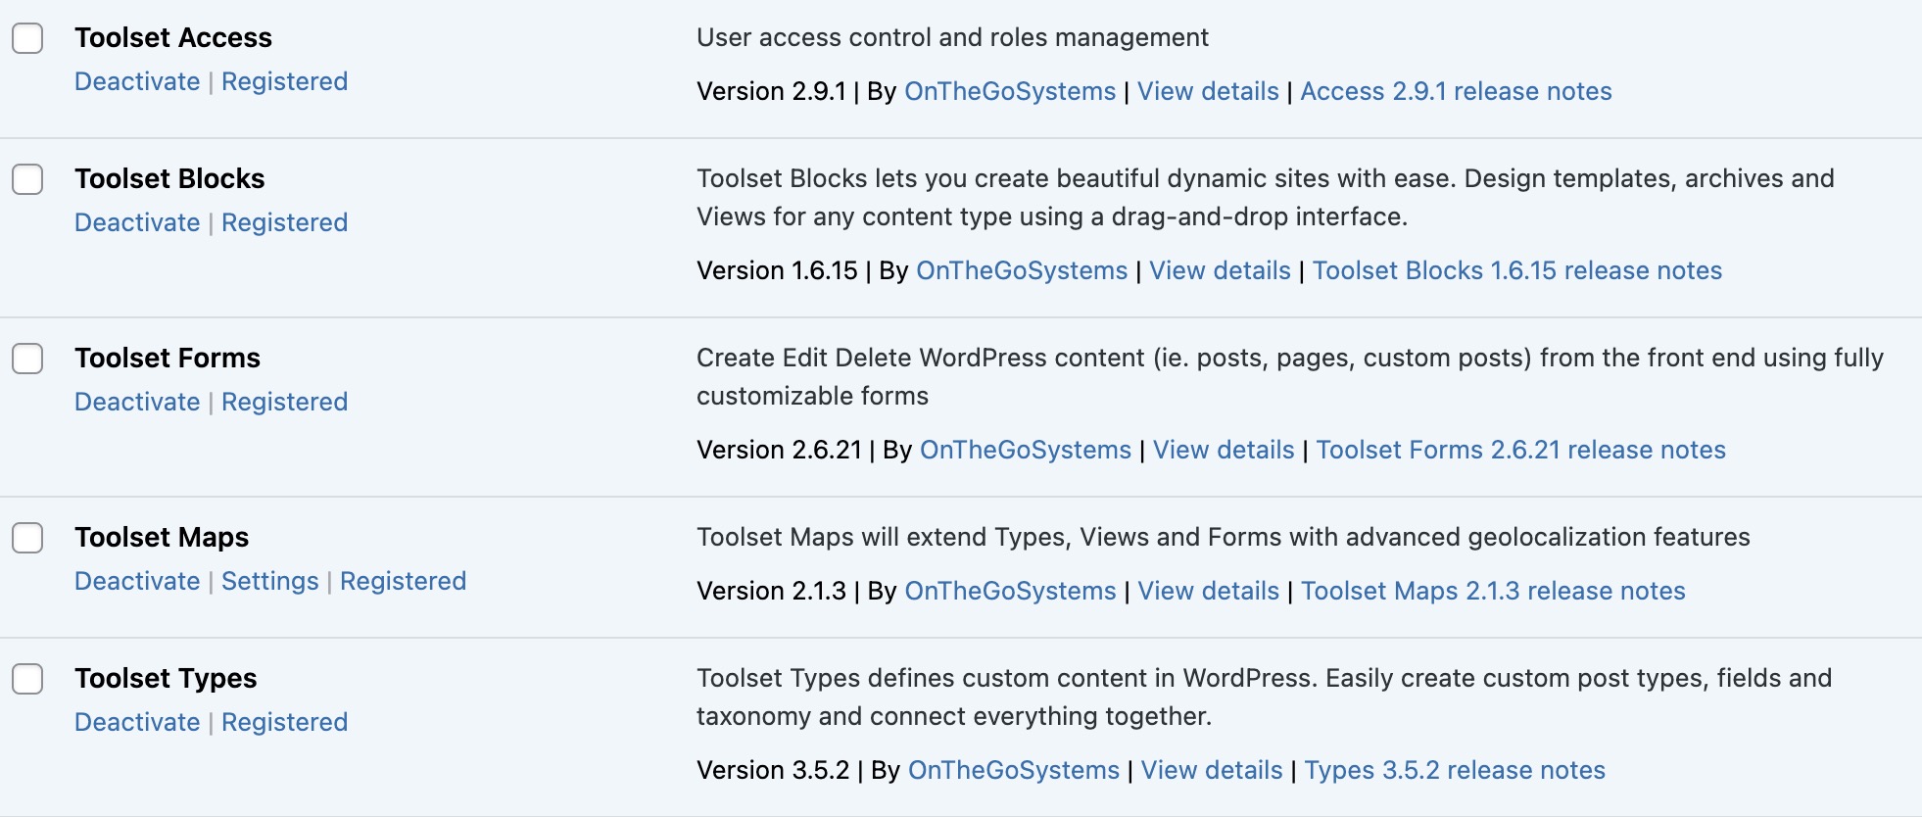Tick the Toolset Blocks plugin checkbox

click(x=27, y=179)
